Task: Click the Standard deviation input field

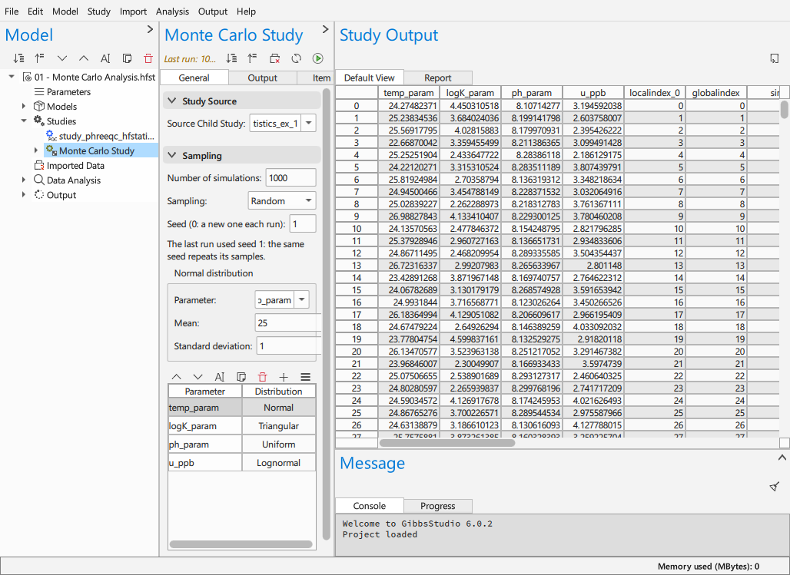Action: (x=289, y=346)
